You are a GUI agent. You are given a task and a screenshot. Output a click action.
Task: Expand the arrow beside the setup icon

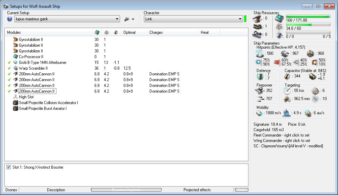[x=133, y=19]
